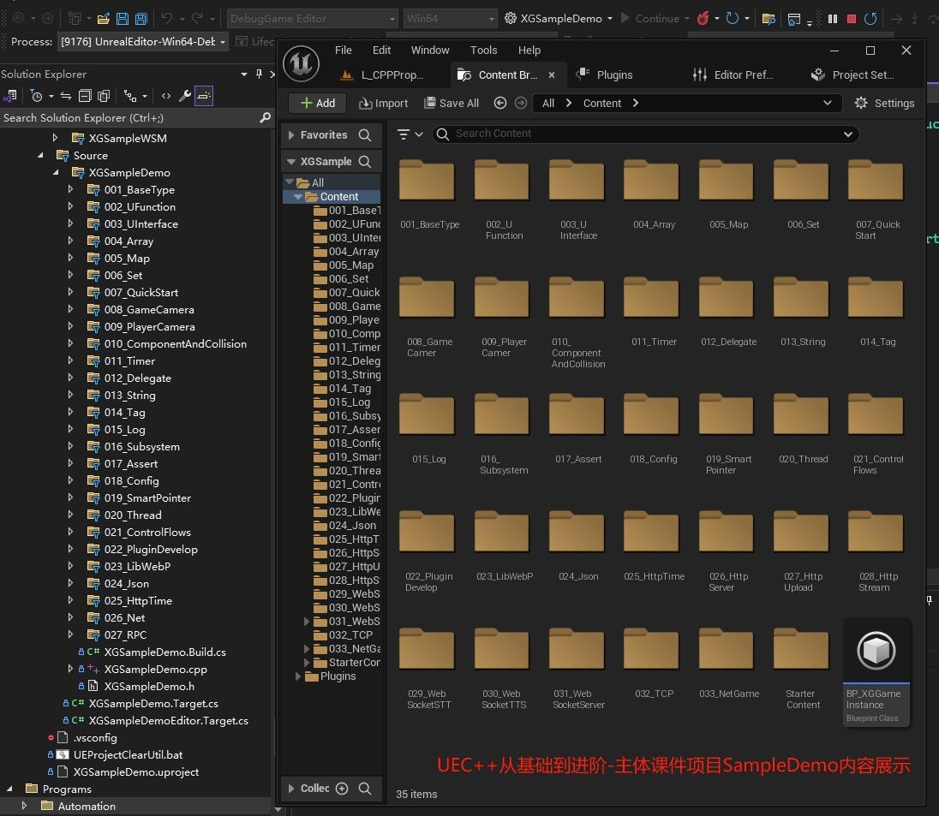This screenshot has width=939, height=816.
Task: Click the Import button
Action: (383, 103)
